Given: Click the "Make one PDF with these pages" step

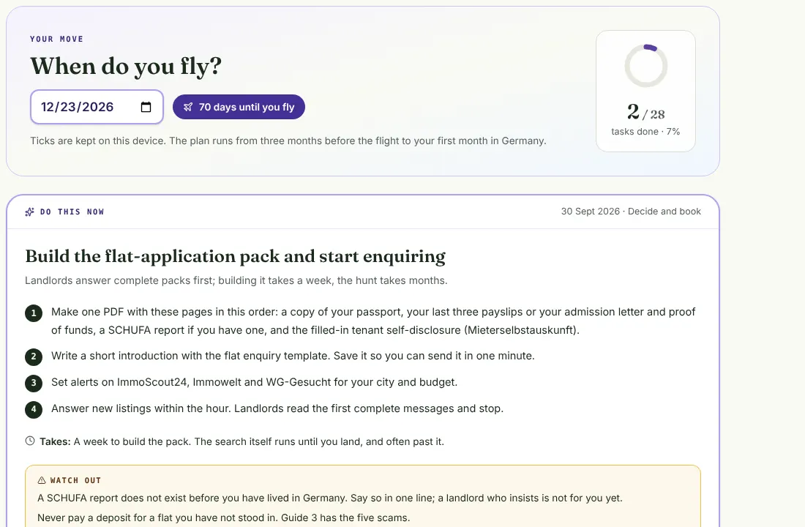Looking at the screenshot, I should pos(373,321).
